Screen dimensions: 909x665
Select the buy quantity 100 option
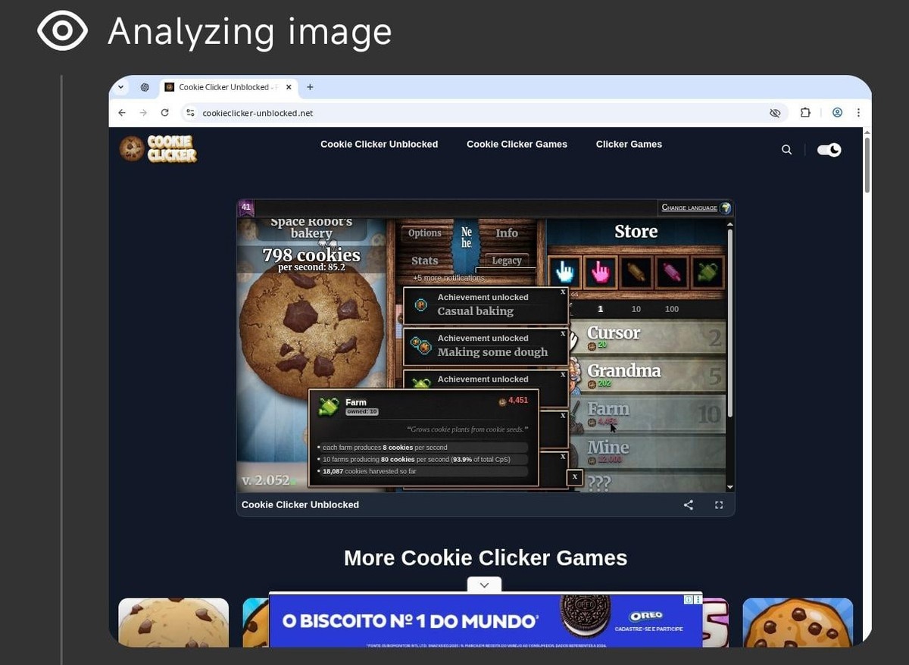[x=672, y=309]
